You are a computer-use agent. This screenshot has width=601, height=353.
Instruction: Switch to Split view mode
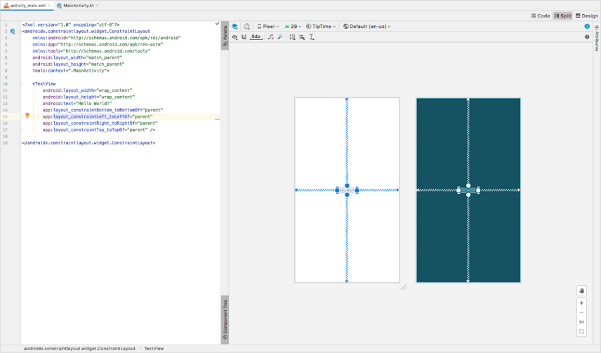pyautogui.click(x=562, y=15)
